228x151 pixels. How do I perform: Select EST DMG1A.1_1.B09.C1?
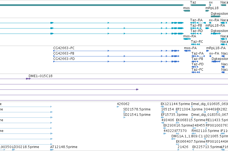point(187,136)
